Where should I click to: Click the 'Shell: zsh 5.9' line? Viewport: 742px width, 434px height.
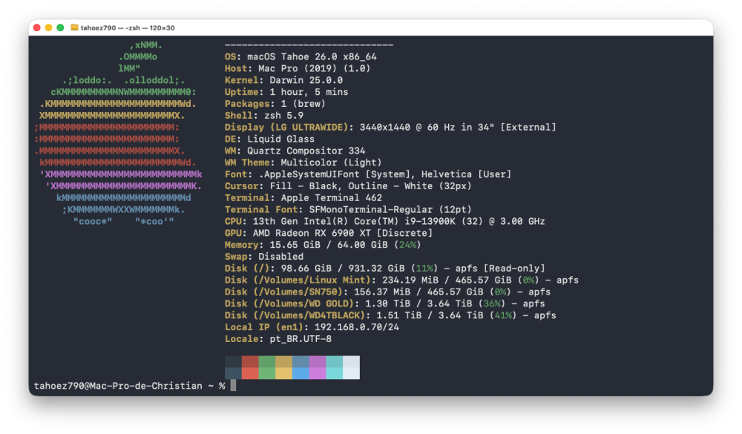tap(264, 116)
